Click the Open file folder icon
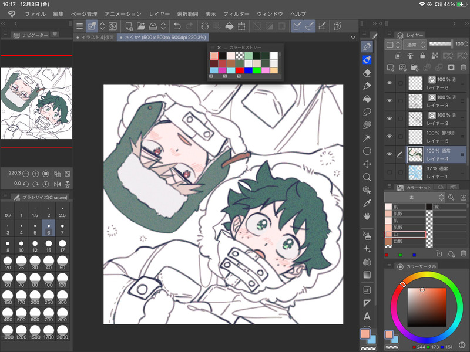The height and width of the screenshot is (352, 470). pyautogui.click(x=141, y=26)
